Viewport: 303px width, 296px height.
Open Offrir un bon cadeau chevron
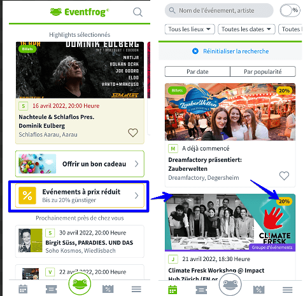point(137,164)
